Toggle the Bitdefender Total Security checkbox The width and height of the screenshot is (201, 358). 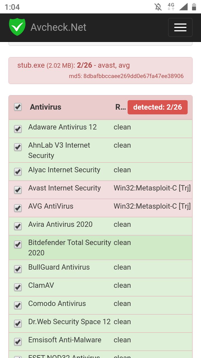pyautogui.click(x=18, y=244)
